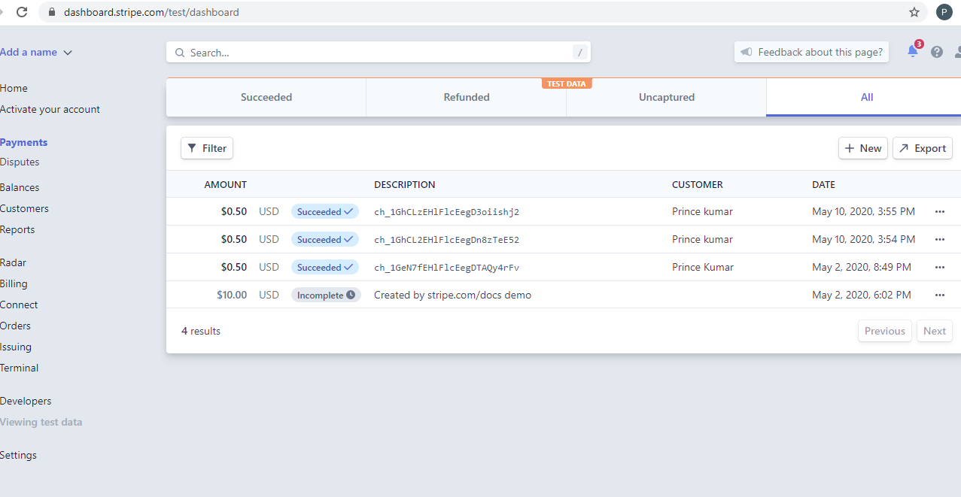The image size is (961, 497).
Task: Bookmark page with the star icon
Action: click(914, 12)
